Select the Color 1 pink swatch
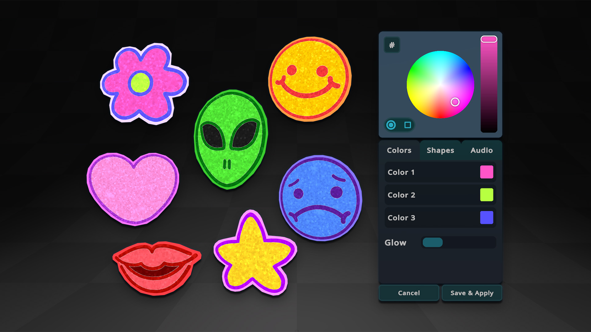Image resolution: width=591 pixels, height=332 pixels. (x=487, y=172)
